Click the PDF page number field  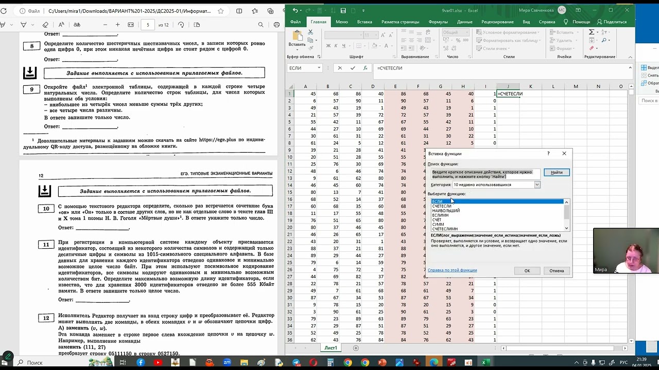(x=148, y=25)
